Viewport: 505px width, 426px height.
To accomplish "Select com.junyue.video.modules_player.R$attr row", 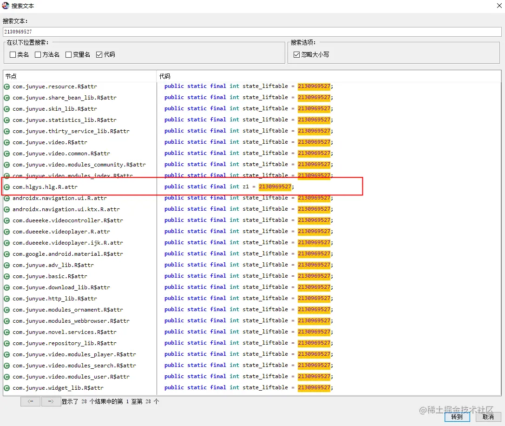I will click(x=252, y=354).
